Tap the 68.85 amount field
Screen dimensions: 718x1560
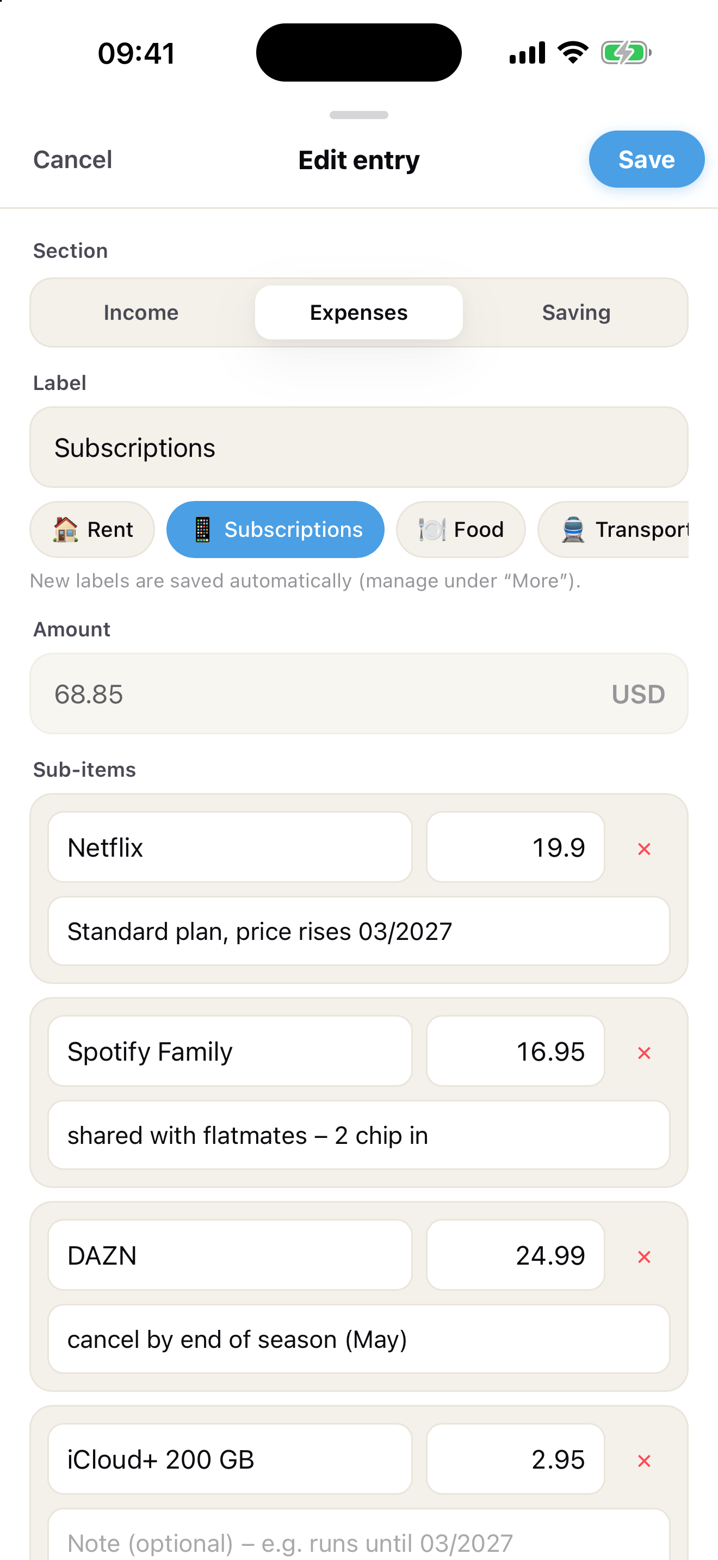tap(359, 694)
